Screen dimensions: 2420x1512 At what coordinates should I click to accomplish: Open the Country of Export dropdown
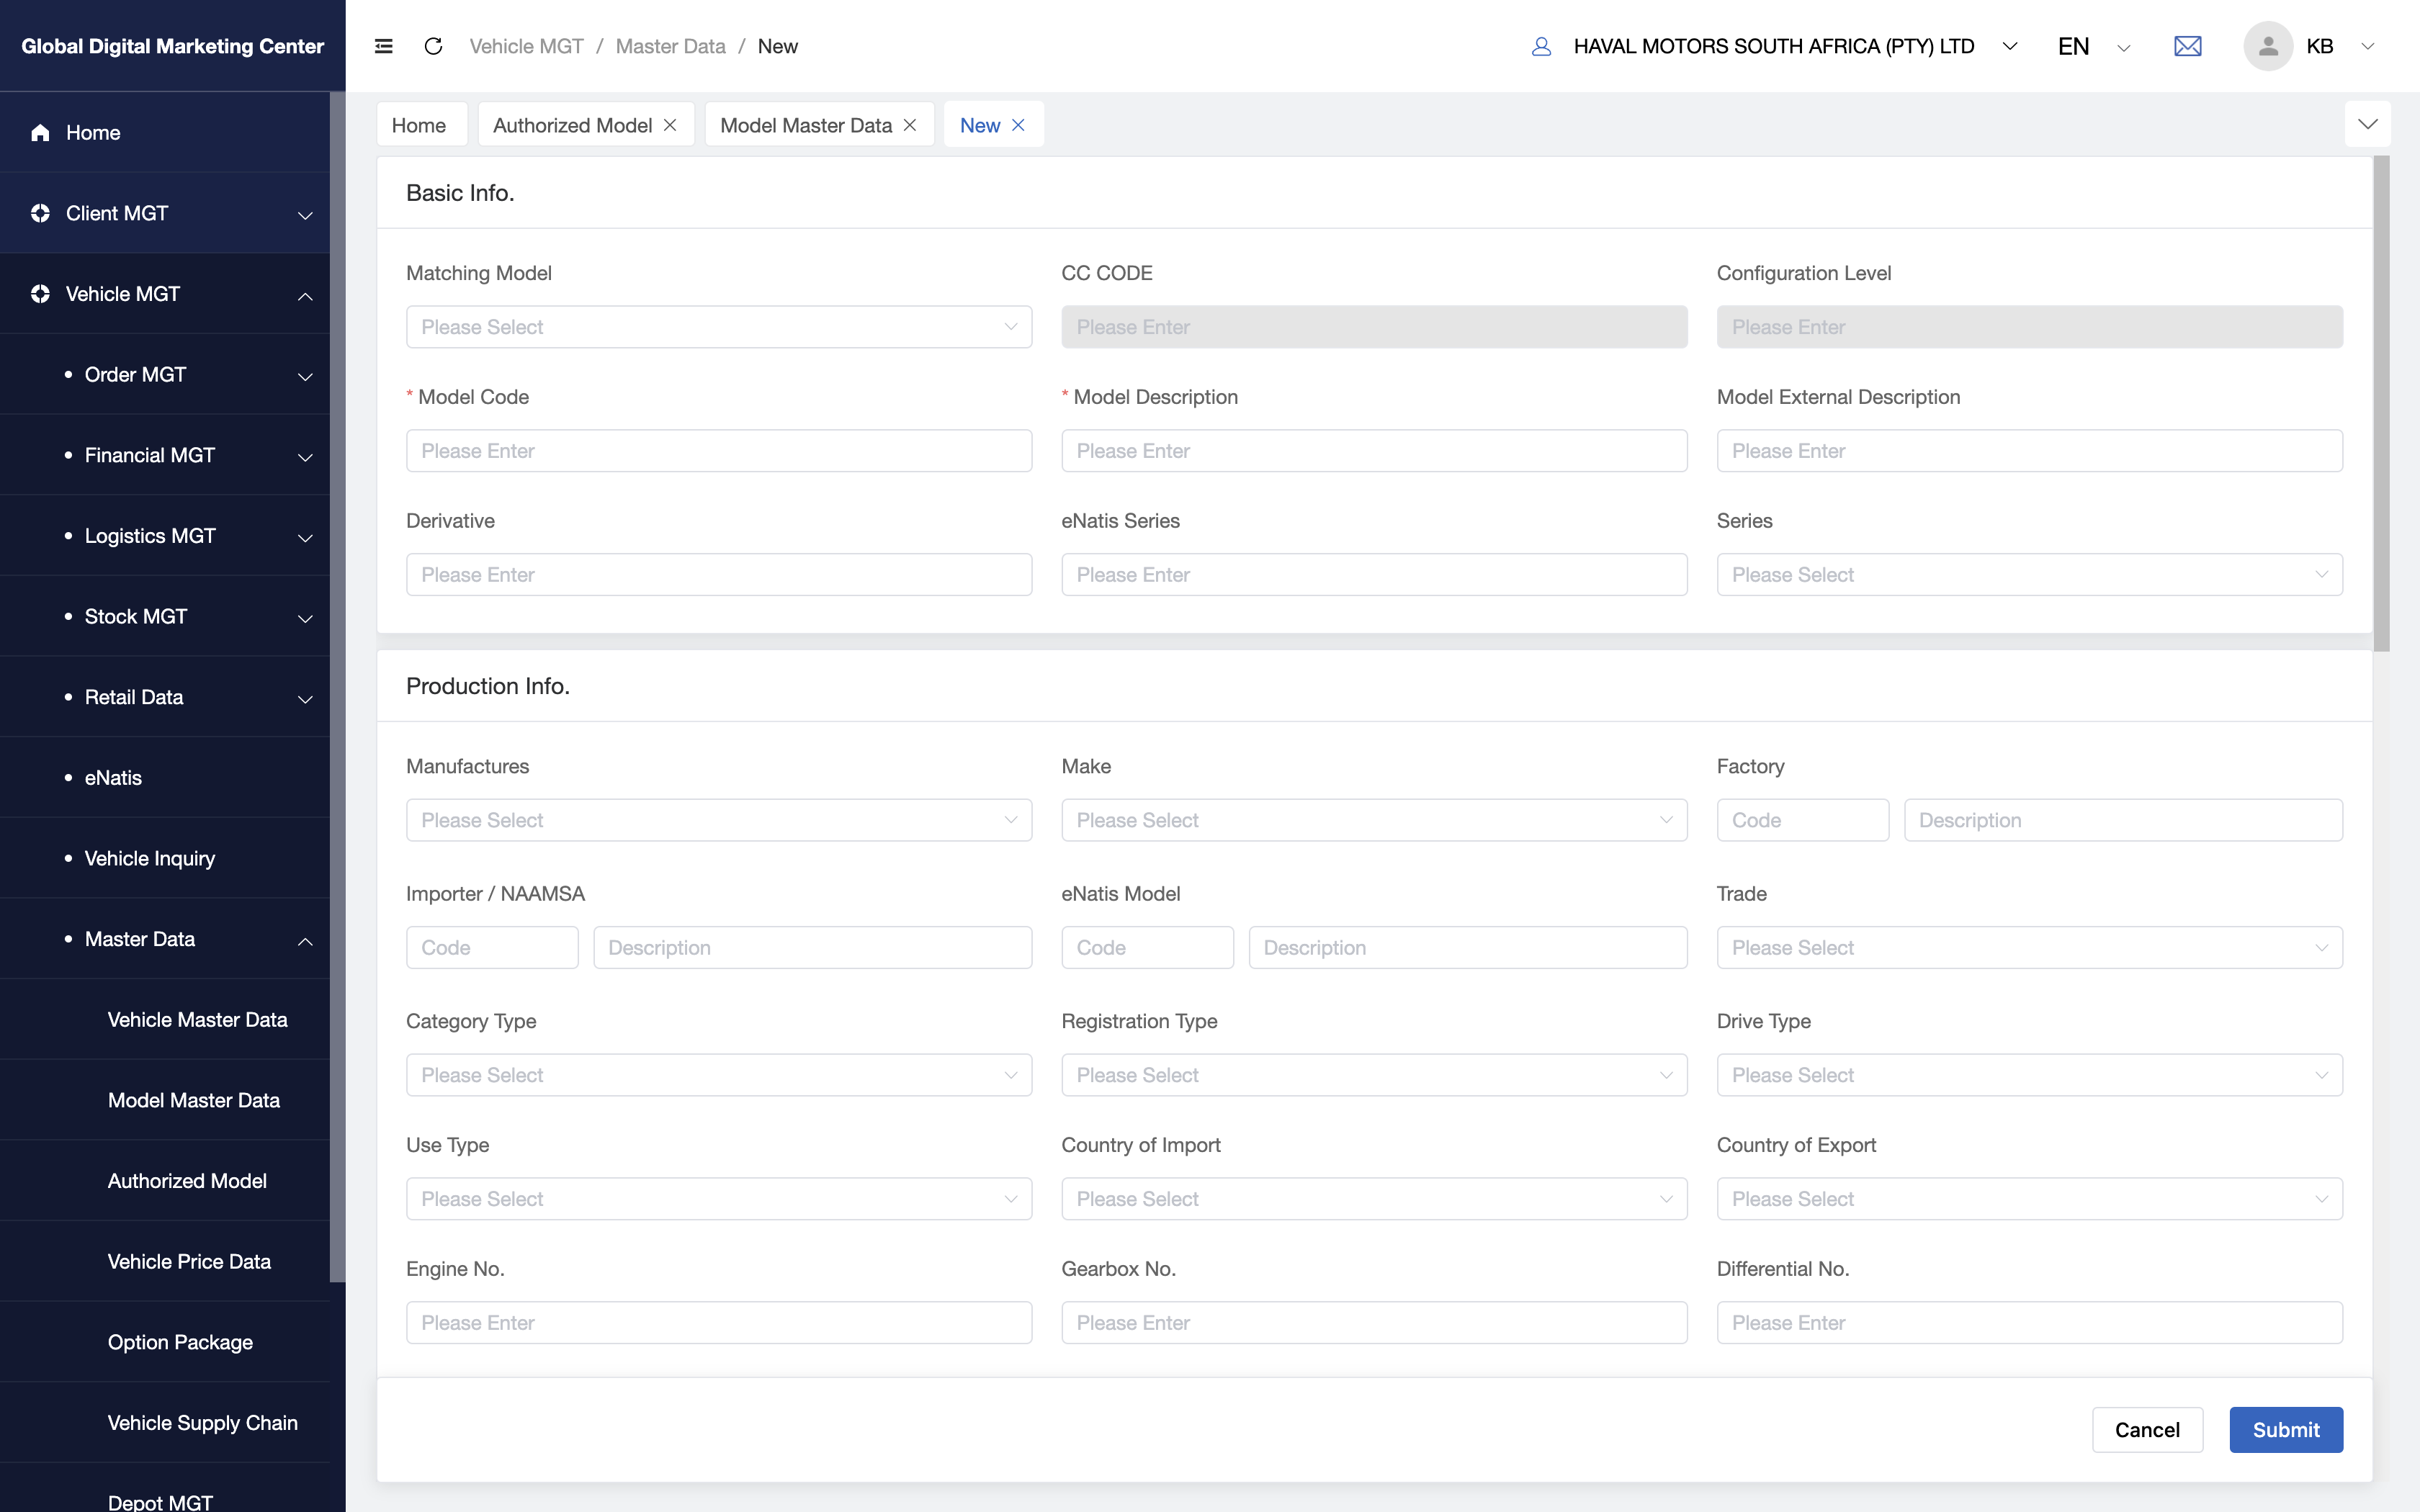click(x=2029, y=1199)
